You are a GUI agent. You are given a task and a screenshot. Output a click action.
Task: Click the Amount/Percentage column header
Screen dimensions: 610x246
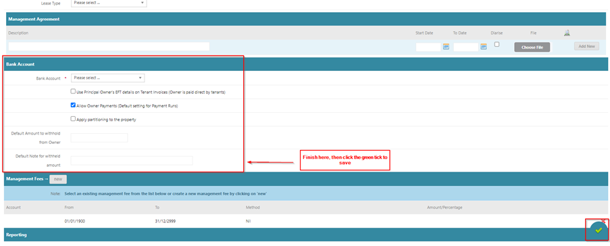pos(444,207)
